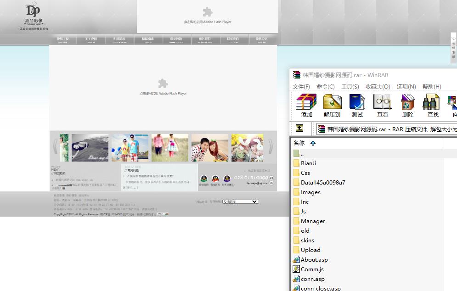This screenshot has width=457, height=291.
Task: Select the Images folder
Action: coord(307,192)
